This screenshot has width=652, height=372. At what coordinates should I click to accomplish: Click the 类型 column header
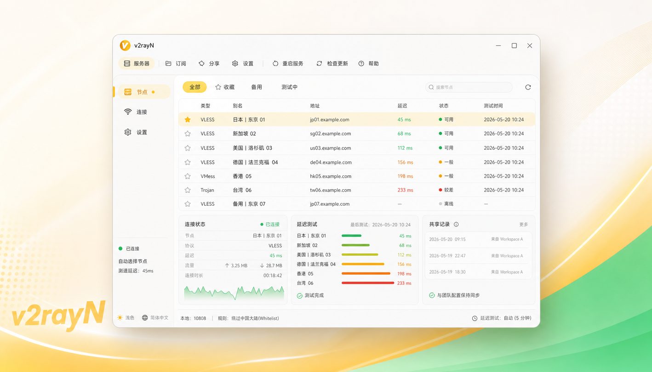(205, 106)
